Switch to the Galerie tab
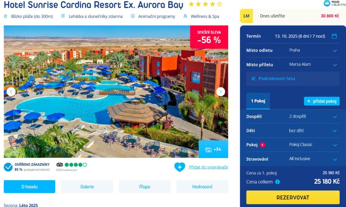The height and width of the screenshot is (207, 346). pos(87,187)
